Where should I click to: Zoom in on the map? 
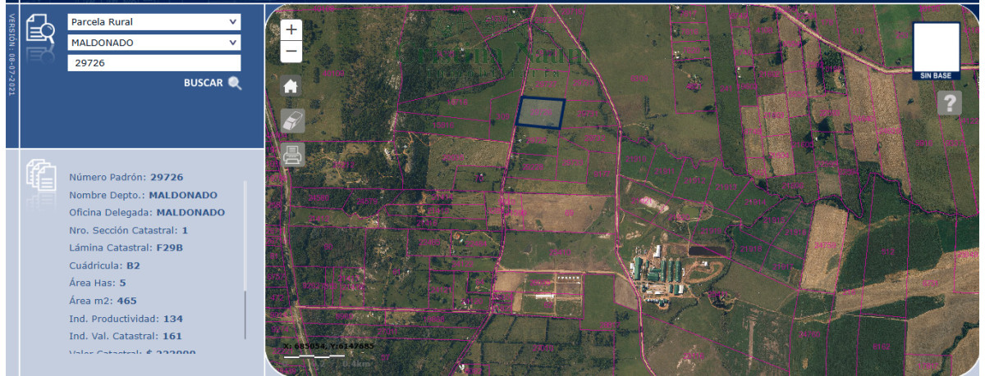tap(291, 29)
